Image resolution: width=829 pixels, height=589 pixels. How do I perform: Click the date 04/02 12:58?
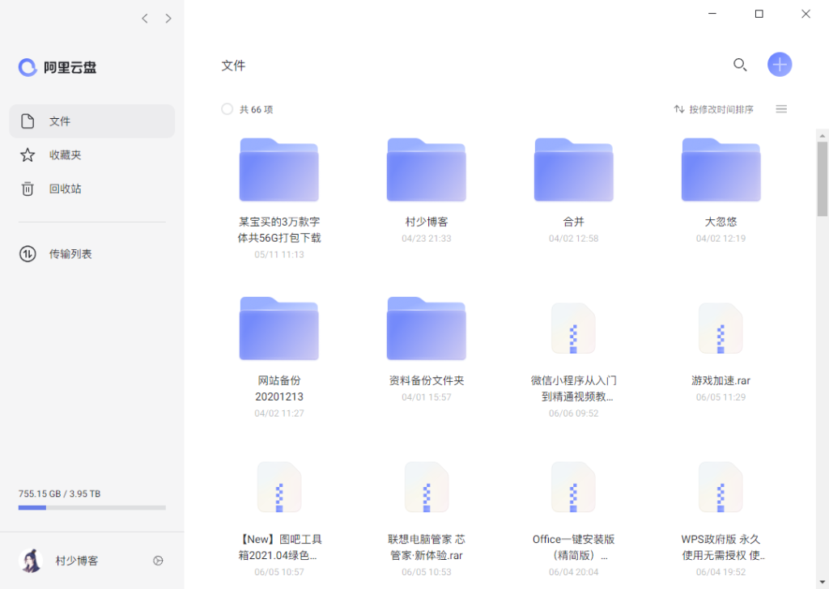574,239
